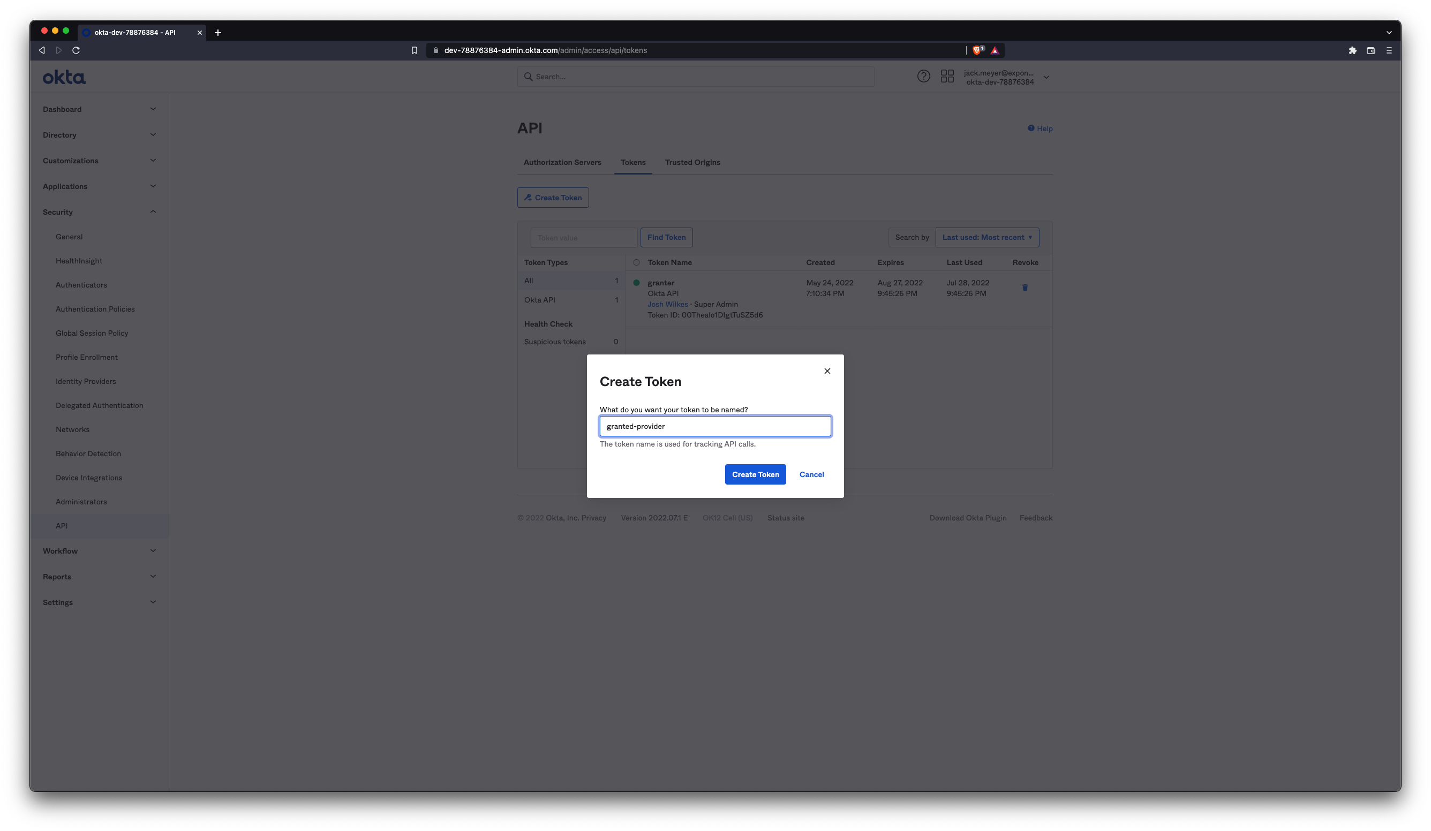Select the Tokens tab
The width and height of the screenshot is (1431, 831).
(632, 162)
